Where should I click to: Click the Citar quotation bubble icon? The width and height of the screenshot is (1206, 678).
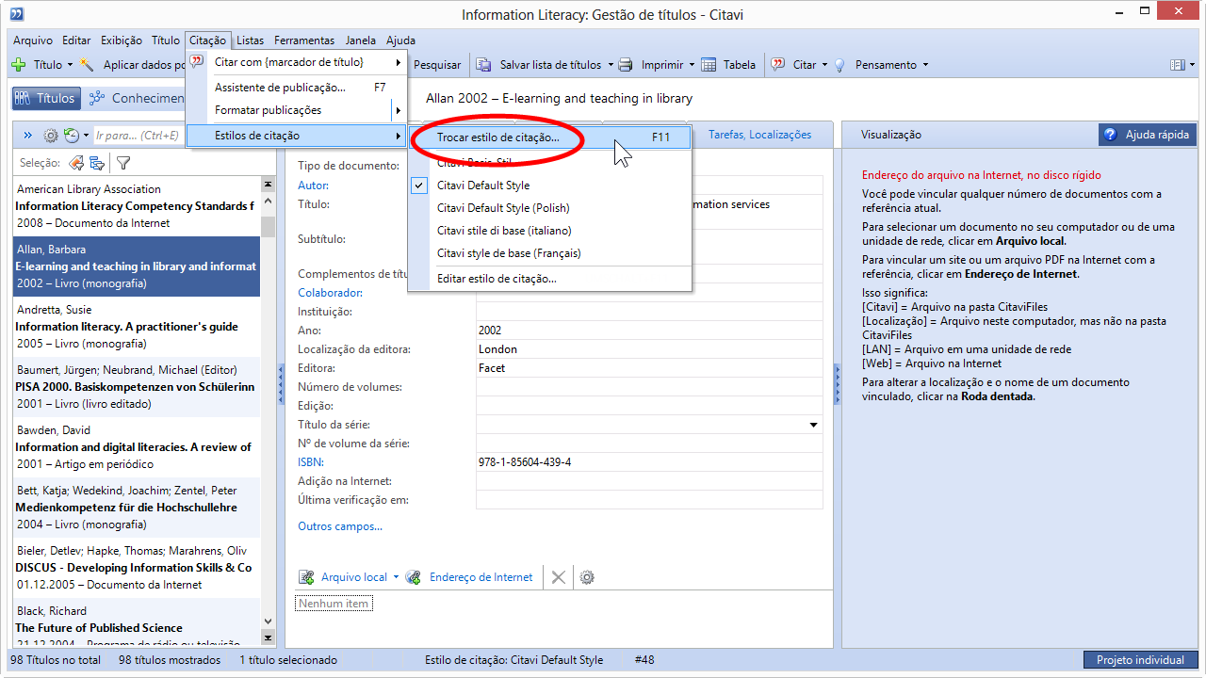pos(778,65)
